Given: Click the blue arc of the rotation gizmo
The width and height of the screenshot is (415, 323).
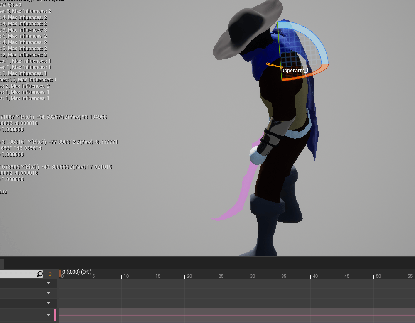Looking at the screenshot, I should [x=313, y=34].
